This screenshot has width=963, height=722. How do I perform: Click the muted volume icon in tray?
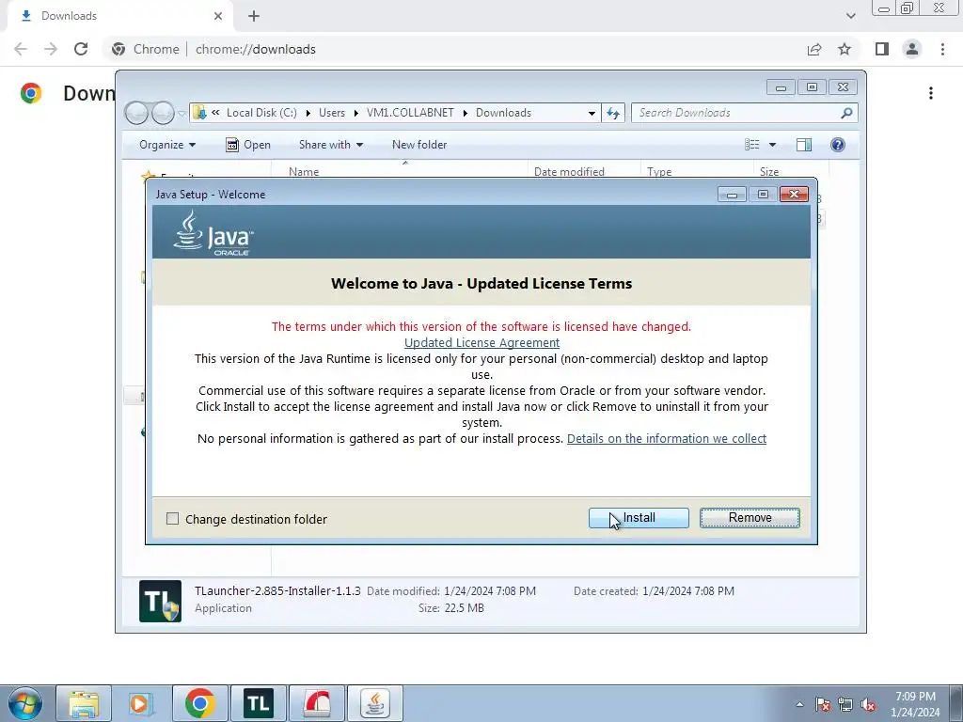(x=868, y=705)
